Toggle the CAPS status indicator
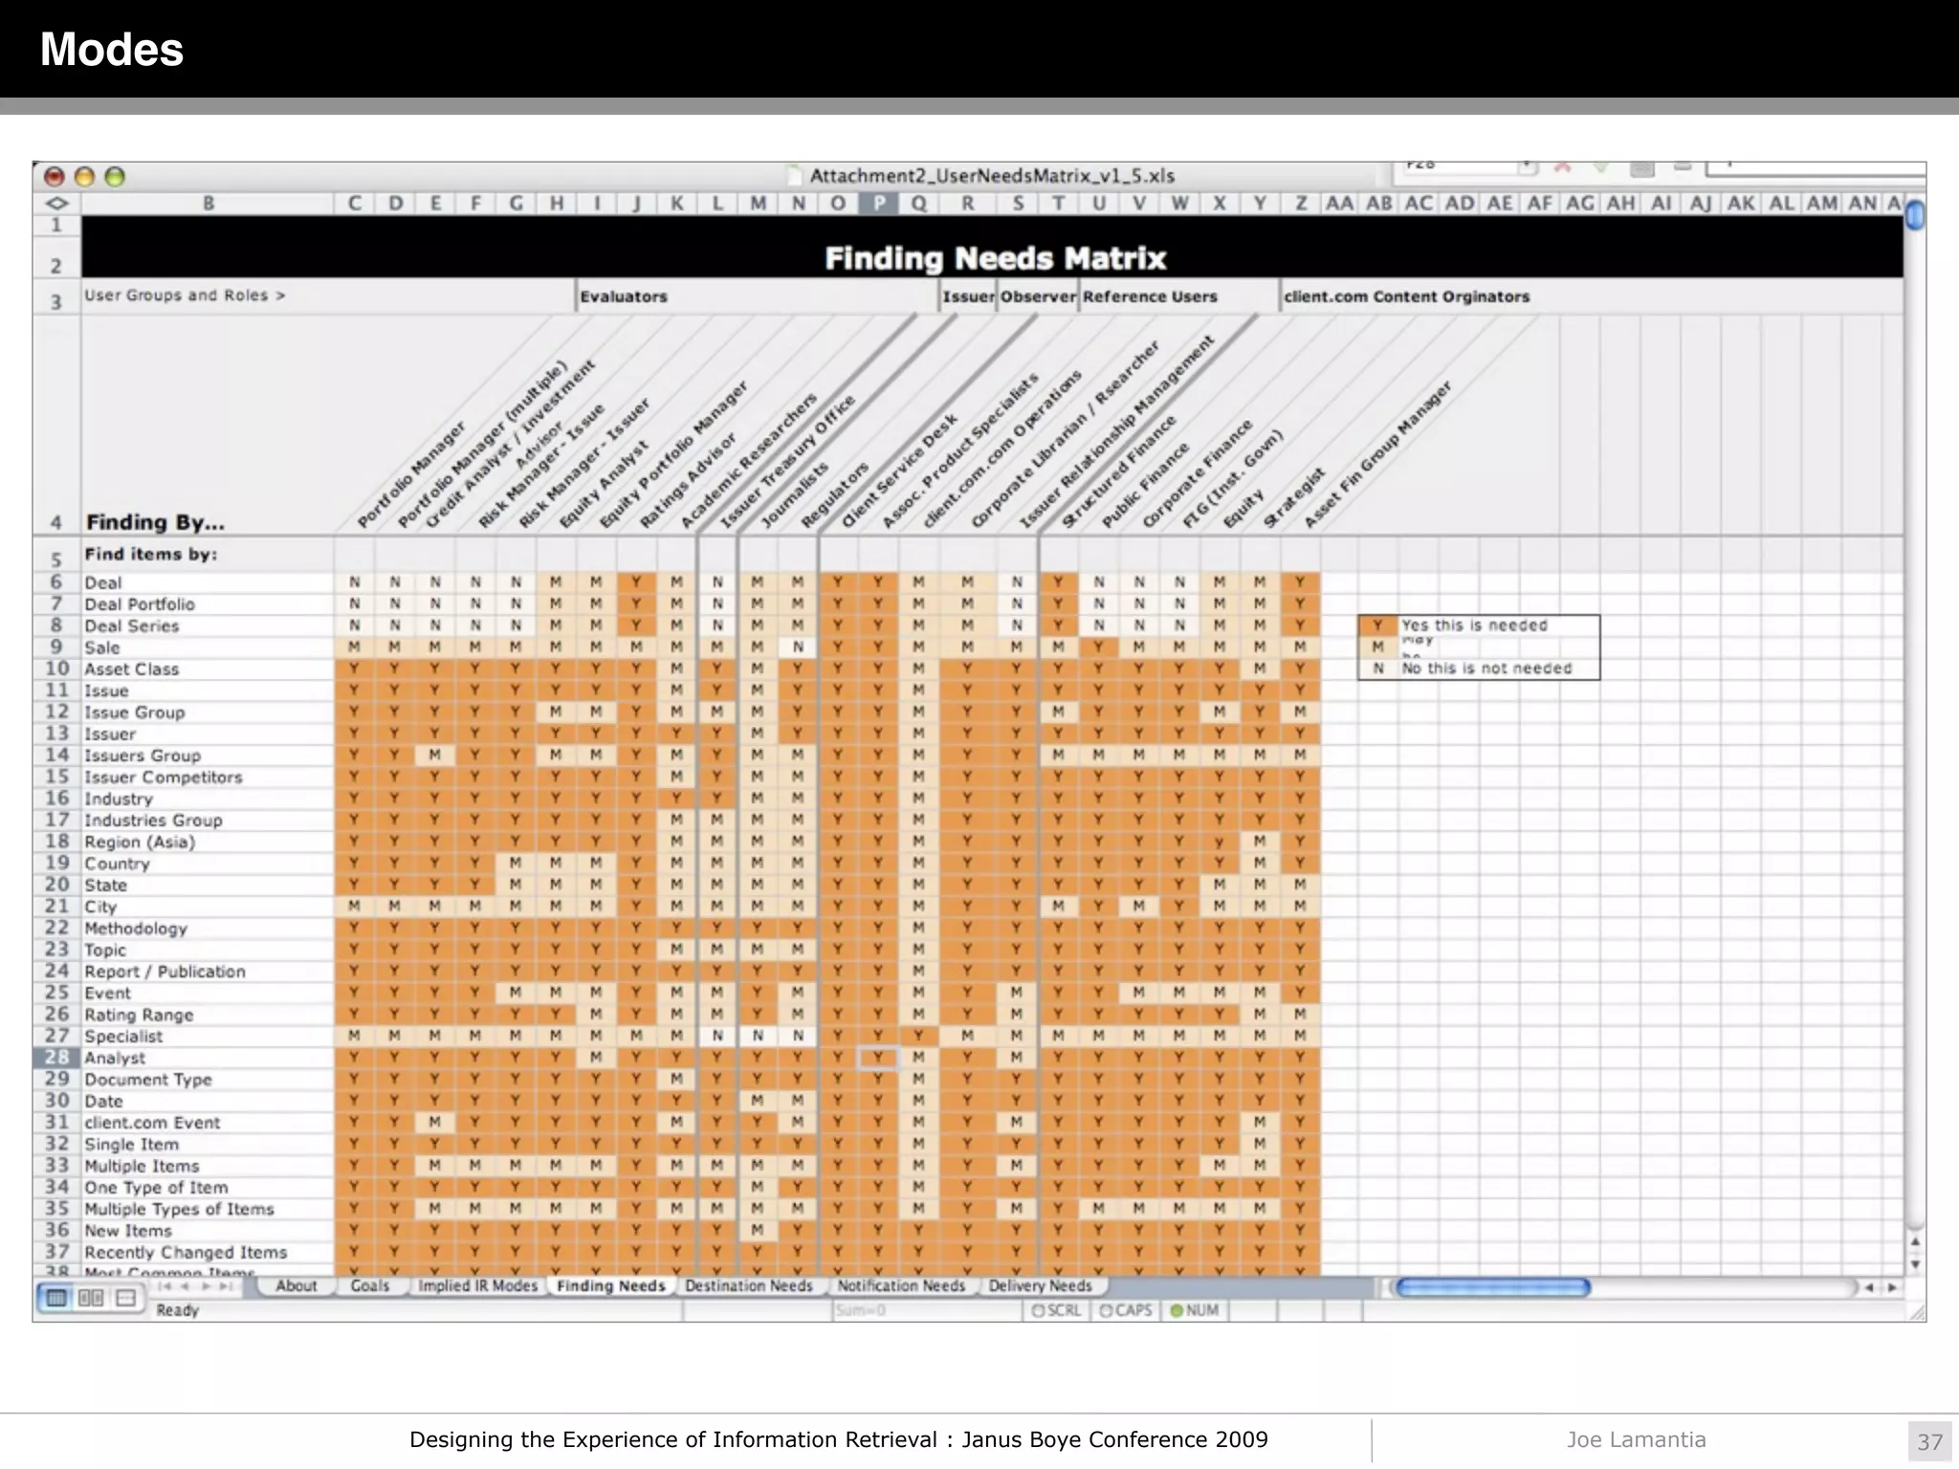This screenshot has height=1469, width=1959. tap(1126, 1310)
